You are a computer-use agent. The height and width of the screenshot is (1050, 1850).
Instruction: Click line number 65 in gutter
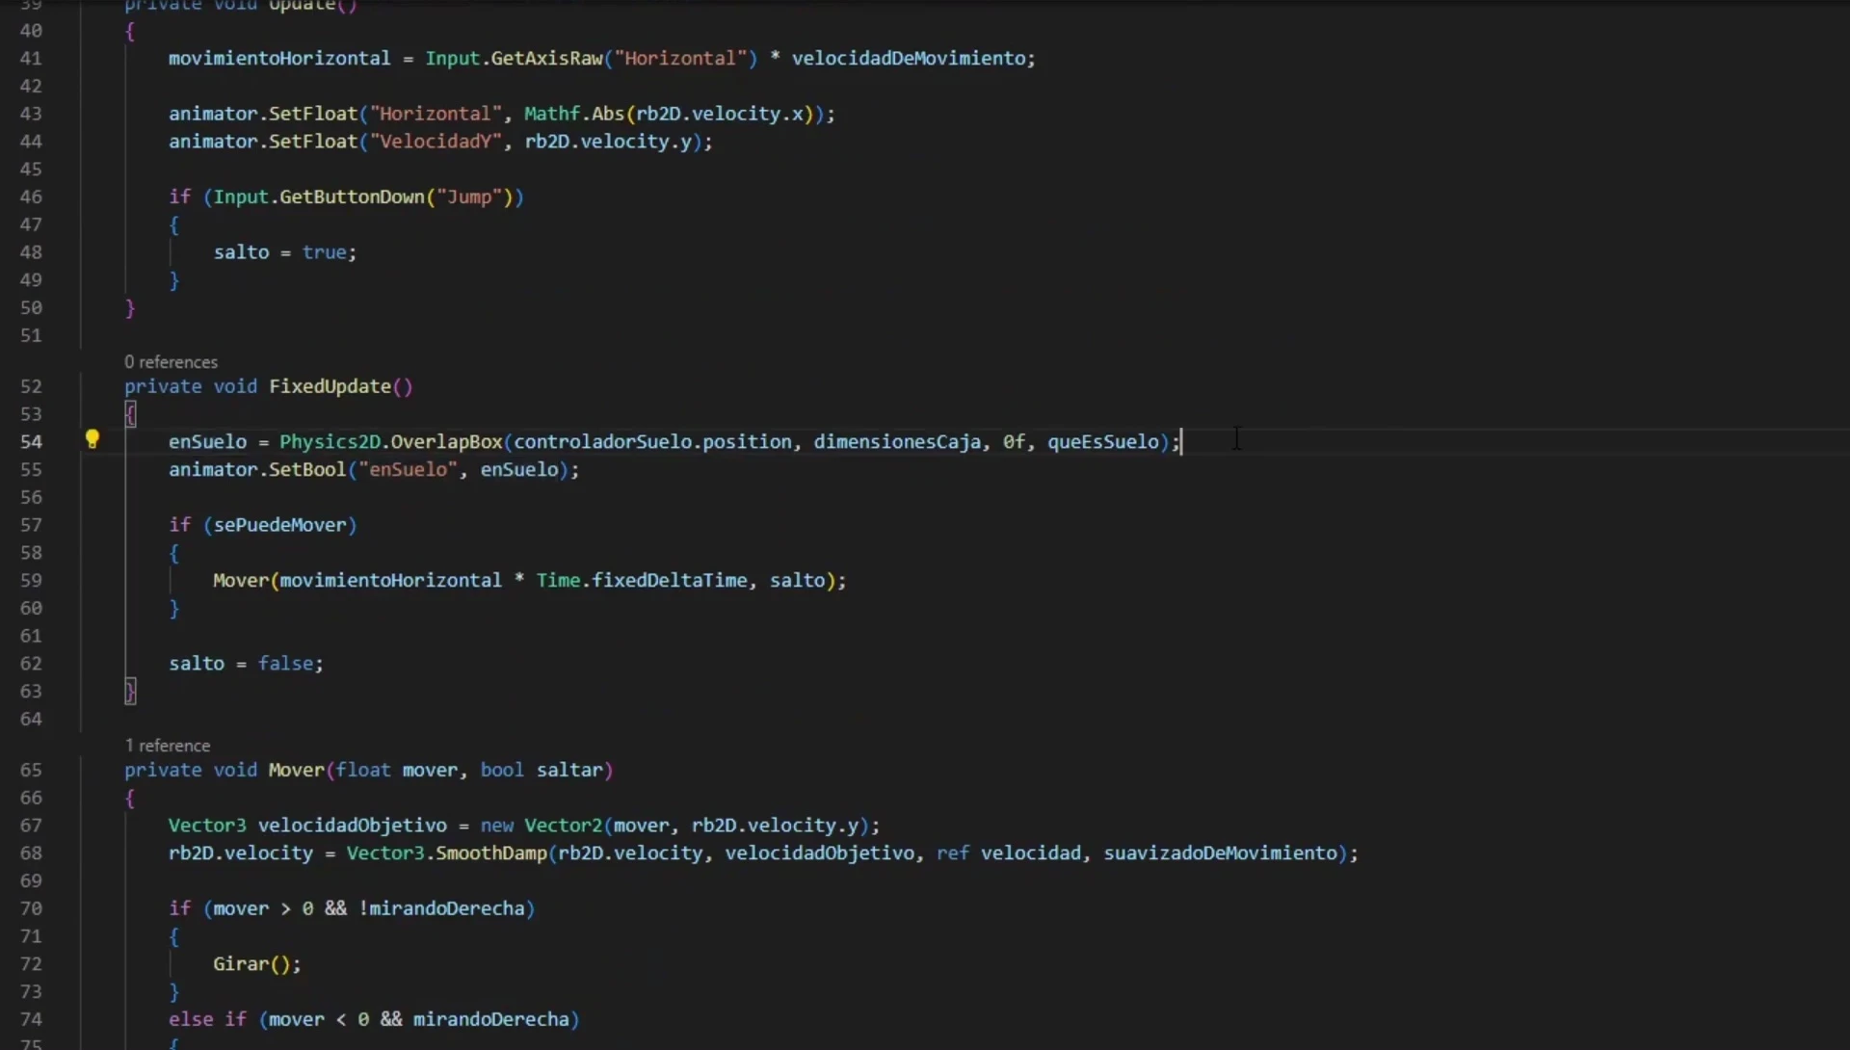(31, 770)
